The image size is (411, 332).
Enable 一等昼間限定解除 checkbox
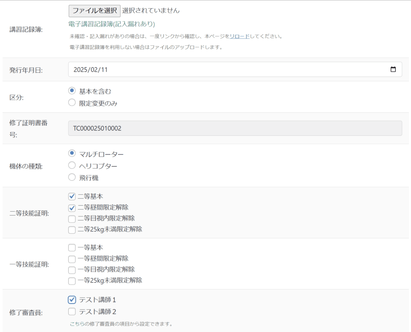[72, 259]
